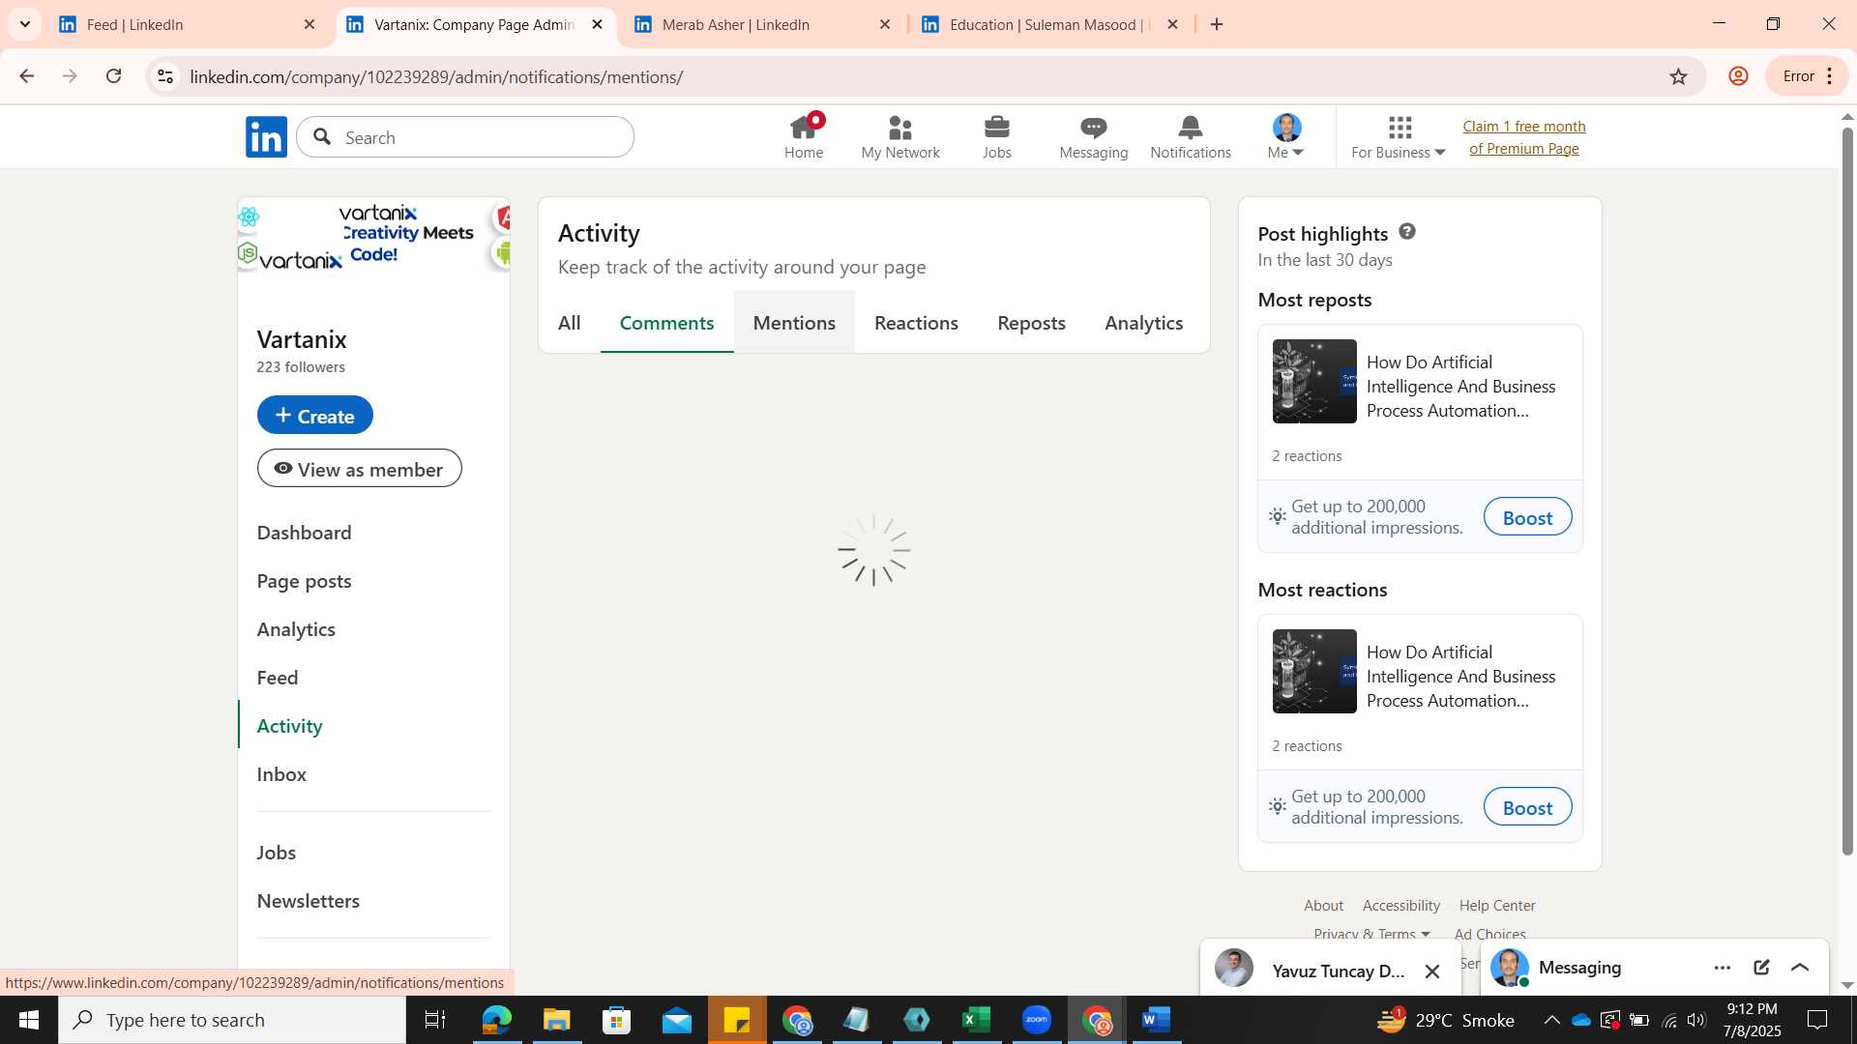Viewport: 1857px width, 1044px height.
Task: Go back in browser history
Action: (x=27, y=76)
